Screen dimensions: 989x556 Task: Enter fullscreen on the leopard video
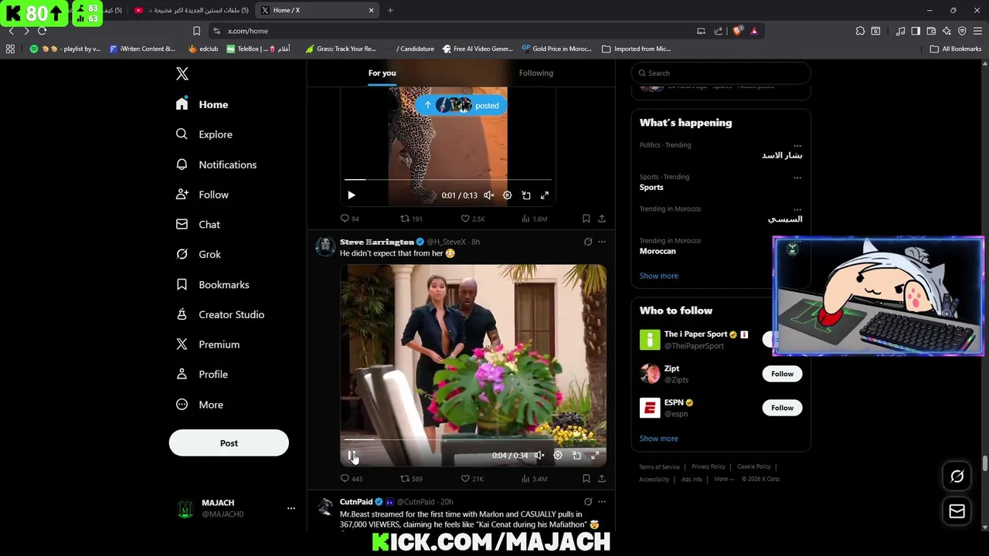coord(545,195)
